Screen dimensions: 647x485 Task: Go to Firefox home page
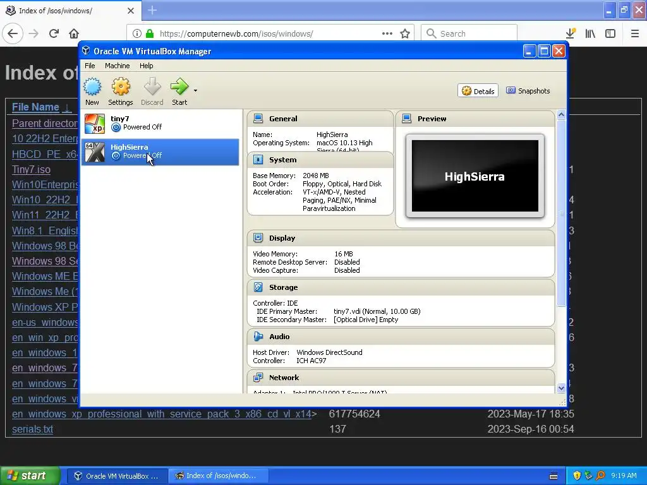(74, 33)
